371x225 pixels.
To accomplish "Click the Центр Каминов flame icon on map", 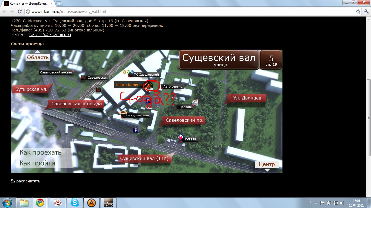I will click(149, 85).
